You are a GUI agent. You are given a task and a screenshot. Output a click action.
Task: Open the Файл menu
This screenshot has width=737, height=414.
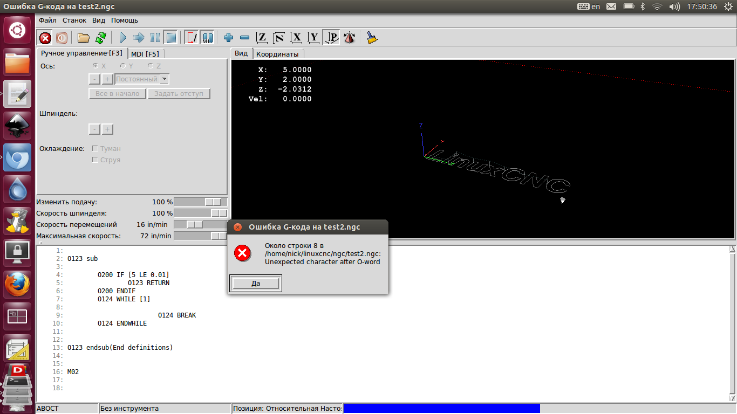47,20
